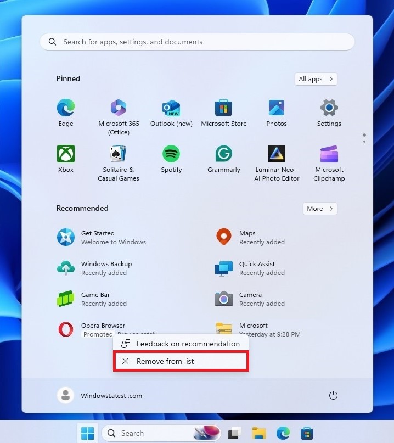Launch the Xbox app
The image size is (394, 443).
pos(66,159)
